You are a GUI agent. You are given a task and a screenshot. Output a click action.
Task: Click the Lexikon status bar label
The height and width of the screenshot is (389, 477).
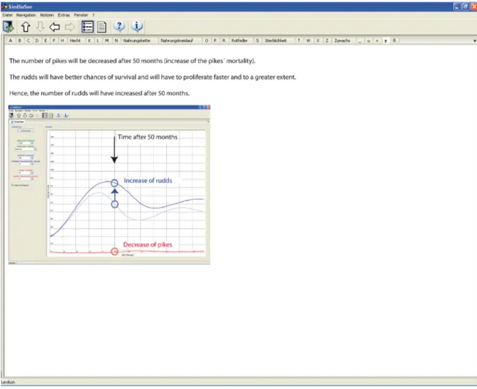coord(8,382)
